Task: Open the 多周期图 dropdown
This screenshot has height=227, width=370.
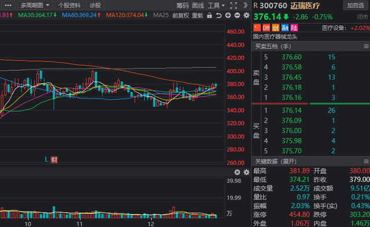Action: point(35,5)
